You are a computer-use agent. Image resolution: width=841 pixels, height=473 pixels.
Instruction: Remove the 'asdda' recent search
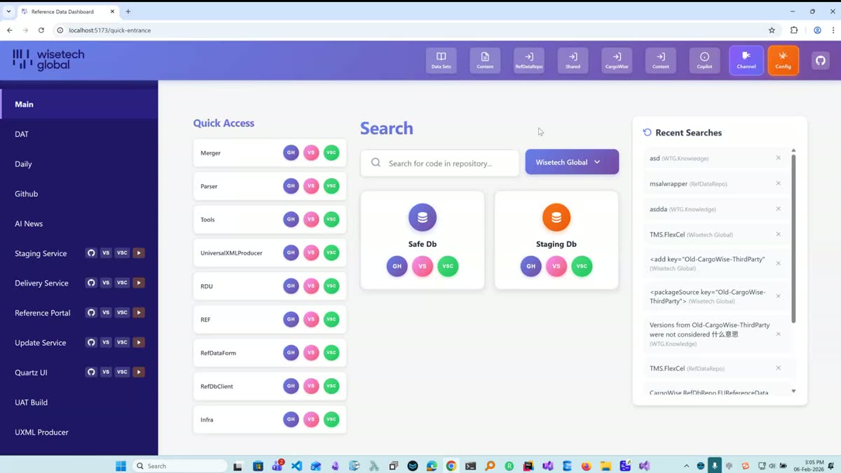pos(778,209)
